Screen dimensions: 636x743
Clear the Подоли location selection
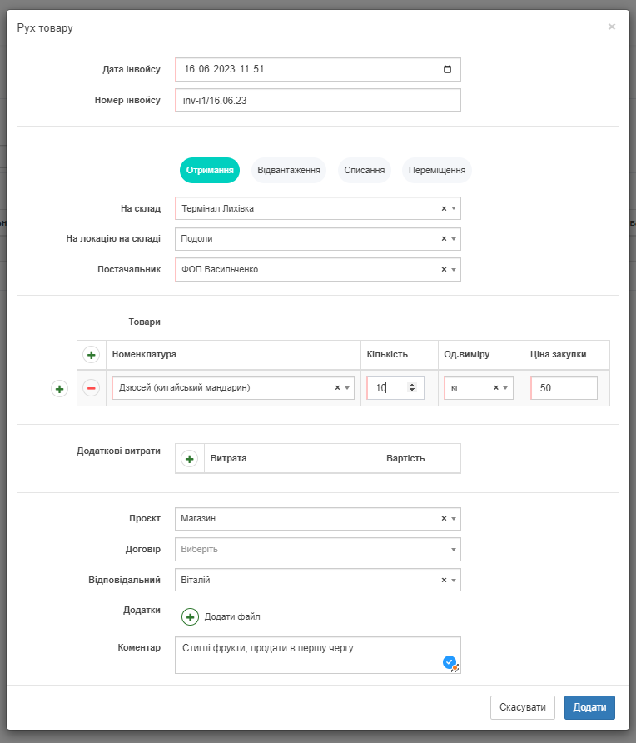point(444,239)
